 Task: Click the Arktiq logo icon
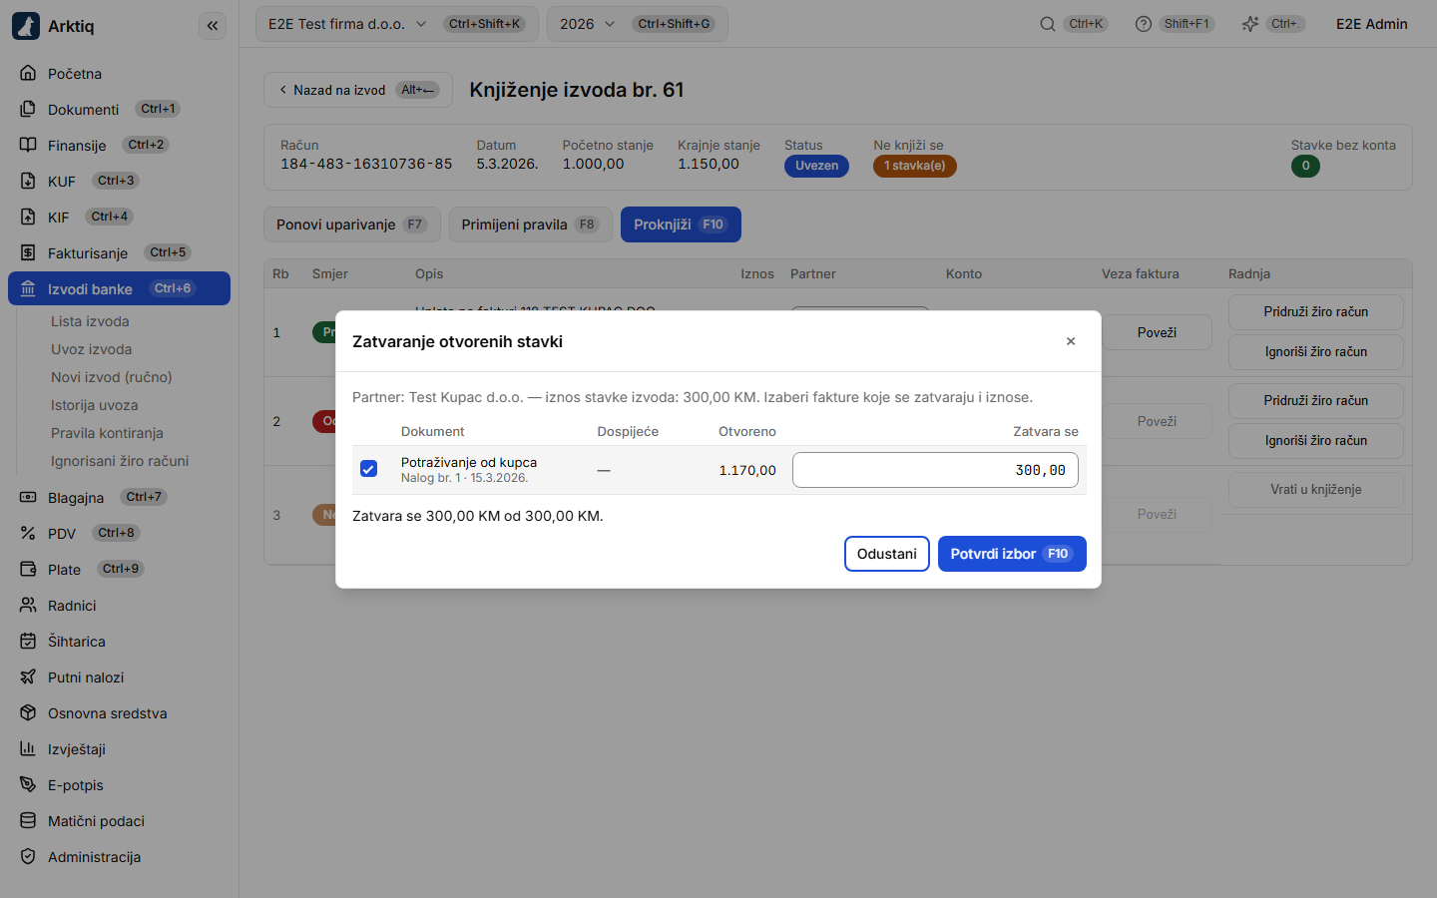[x=26, y=26]
